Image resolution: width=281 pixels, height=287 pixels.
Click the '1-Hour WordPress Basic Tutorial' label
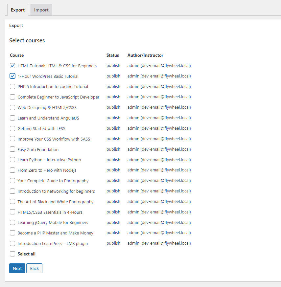pyautogui.click(x=48, y=76)
